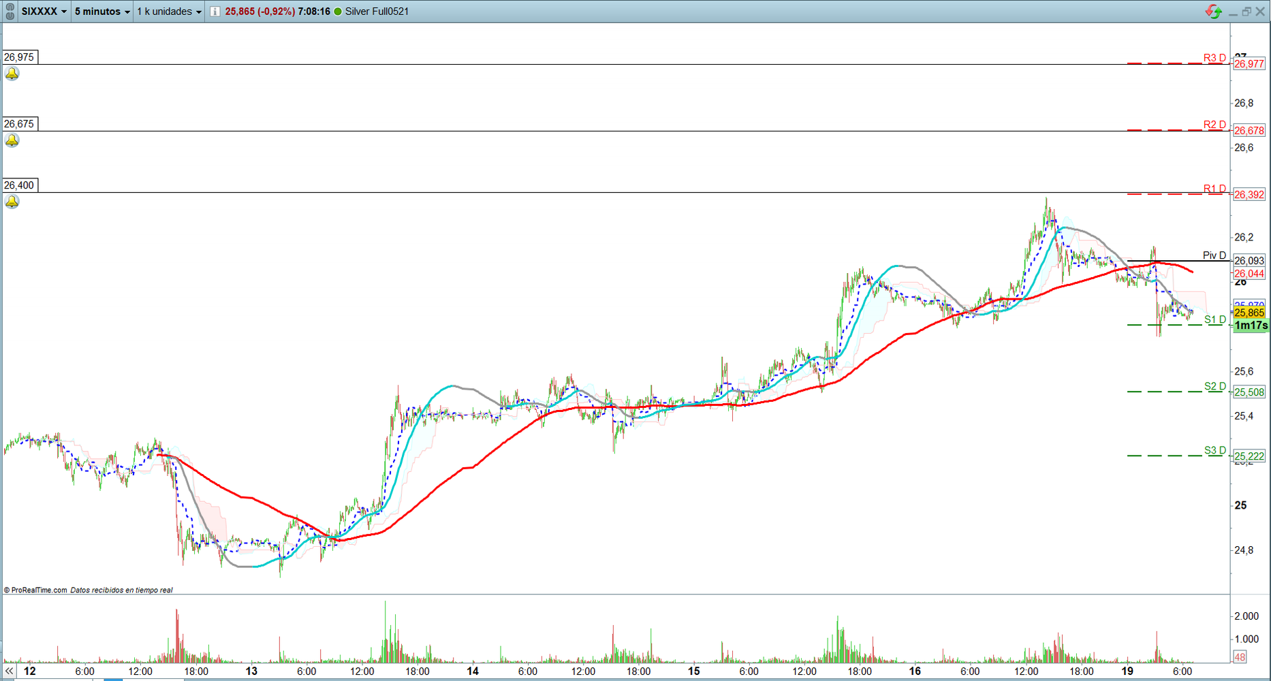Open the 1 k unidades dropdown

tap(170, 12)
